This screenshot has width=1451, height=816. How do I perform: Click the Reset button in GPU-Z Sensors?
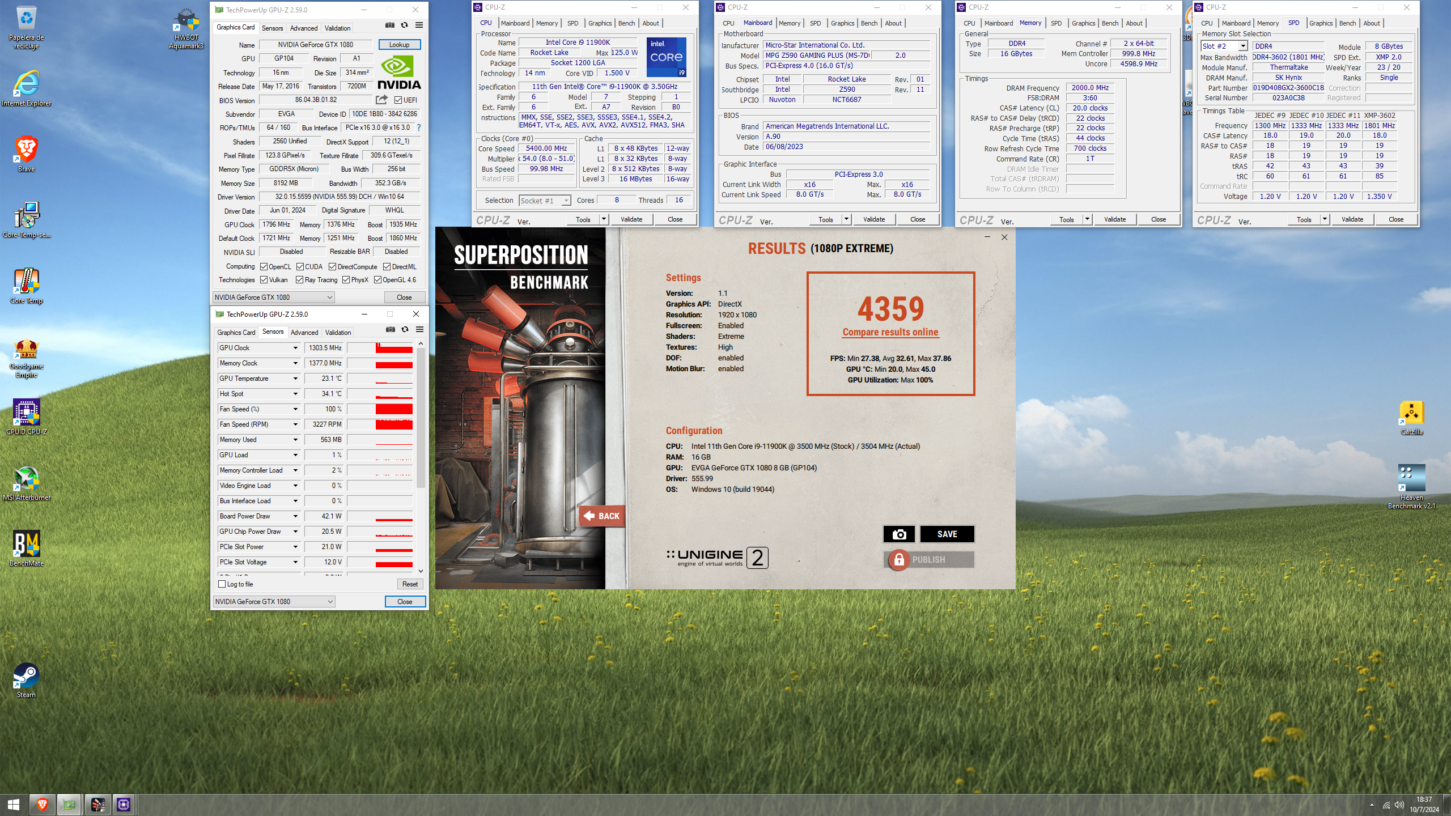410,584
